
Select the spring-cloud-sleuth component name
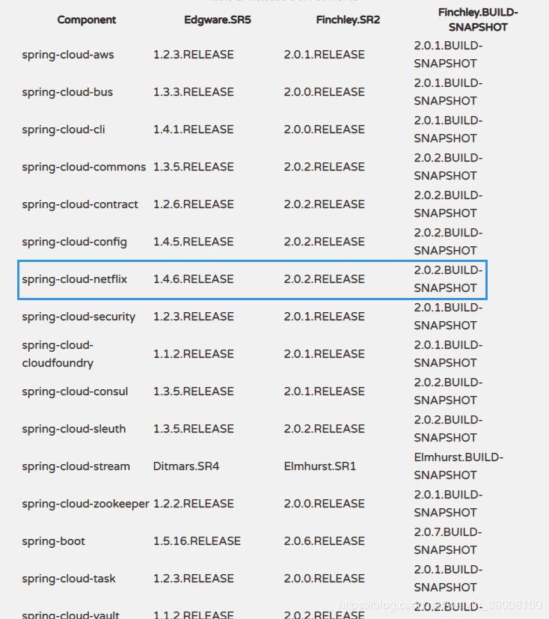(x=74, y=429)
